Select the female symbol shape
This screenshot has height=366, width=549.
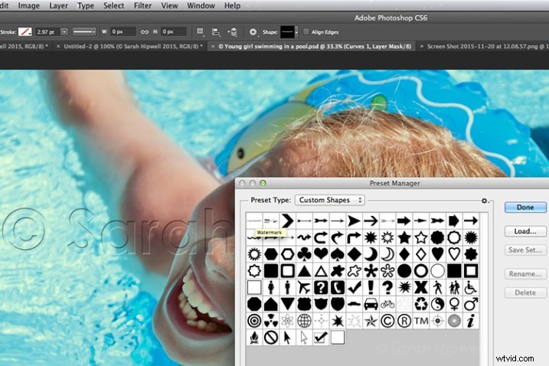(454, 304)
